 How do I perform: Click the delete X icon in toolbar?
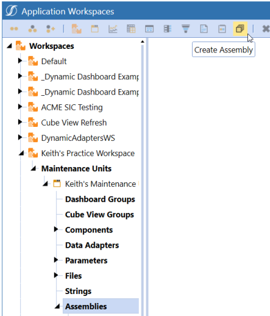[x=266, y=29]
